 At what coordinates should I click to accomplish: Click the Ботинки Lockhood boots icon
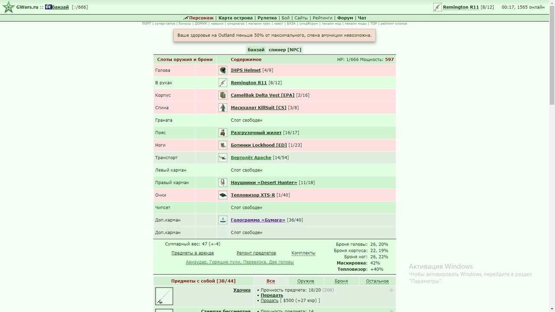coord(223,145)
